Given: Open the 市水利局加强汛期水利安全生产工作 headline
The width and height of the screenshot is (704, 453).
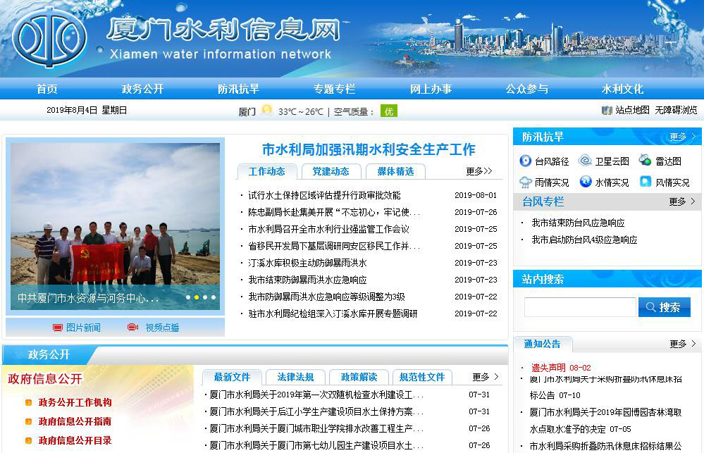Looking at the screenshot, I should click(x=369, y=149).
